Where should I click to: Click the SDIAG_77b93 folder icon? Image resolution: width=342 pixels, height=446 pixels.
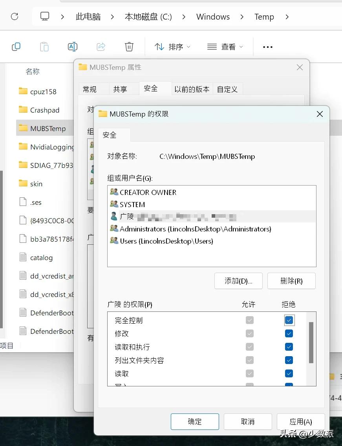[23, 165]
